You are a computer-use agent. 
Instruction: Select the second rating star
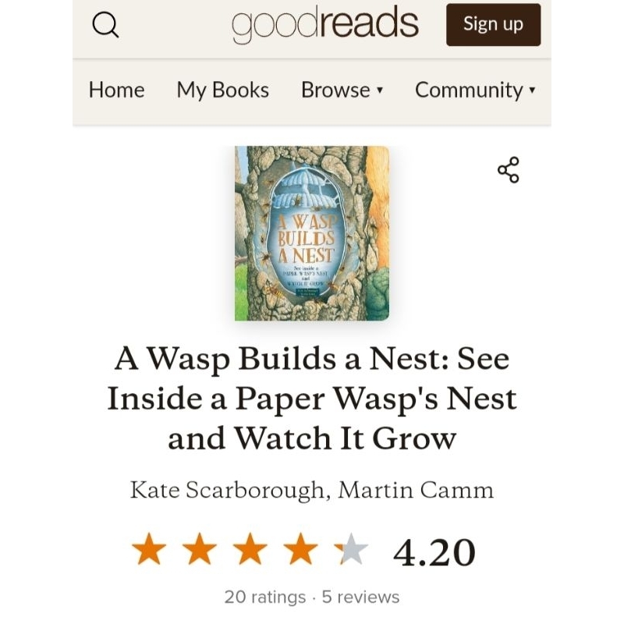tap(200, 549)
